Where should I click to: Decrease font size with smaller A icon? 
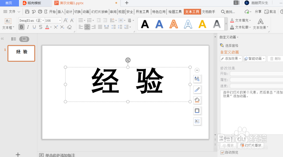[x=72, y=20]
